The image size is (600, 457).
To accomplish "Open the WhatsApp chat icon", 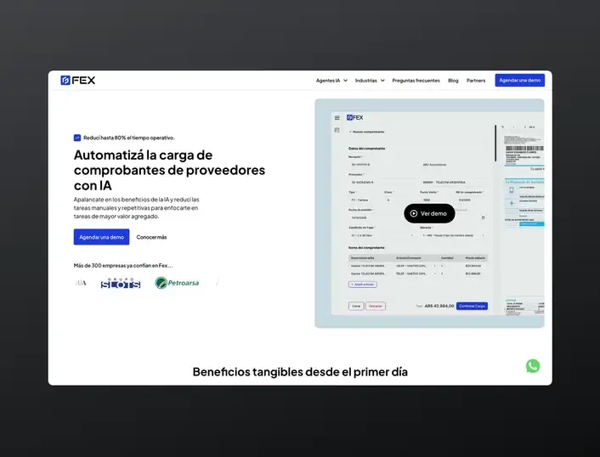I will [533, 366].
